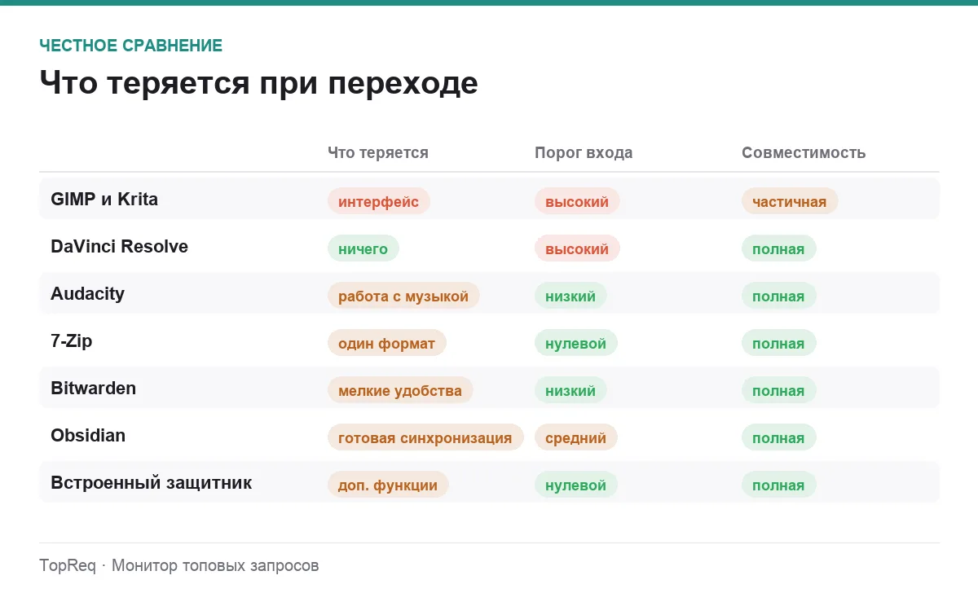Select the "Bitwarden" row name
Screen dimensions: 978x593
93,388
